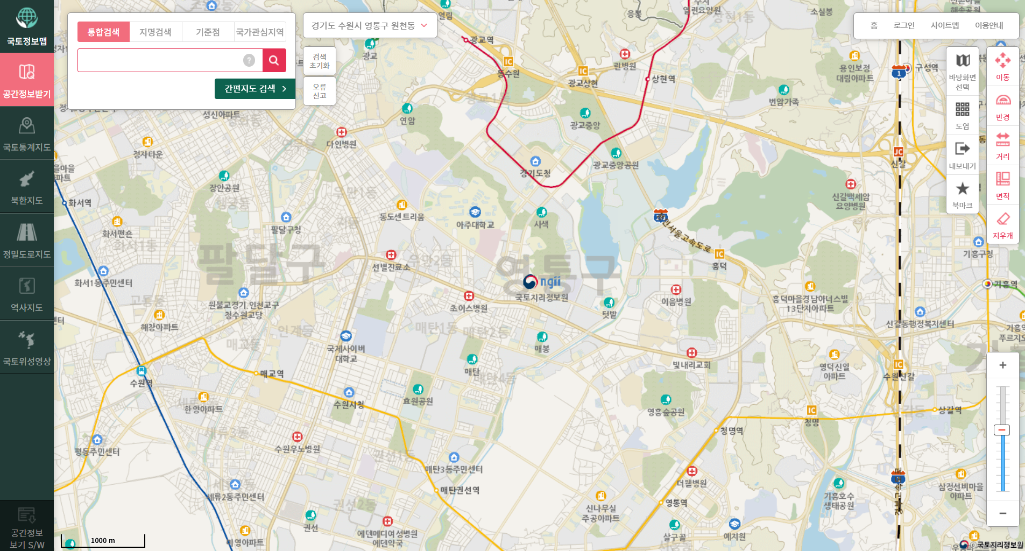Click the zoom out minus button

pyautogui.click(x=1003, y=513)
